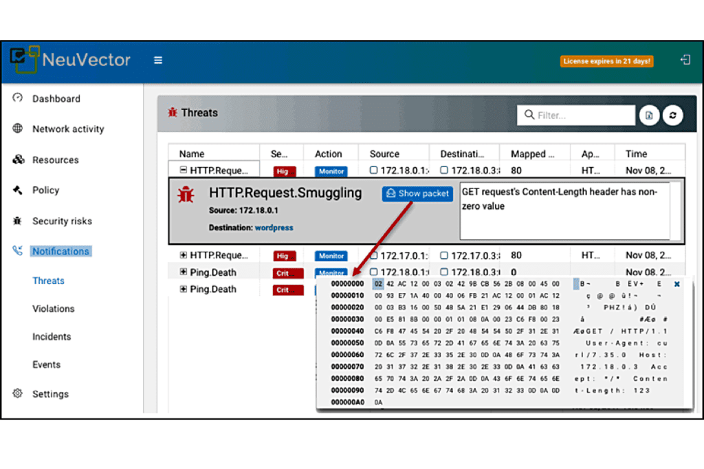Click 'Source: 172.18.0.1' detail text
704x469 pixels.
pyautogui.click(x=243, y=210)
